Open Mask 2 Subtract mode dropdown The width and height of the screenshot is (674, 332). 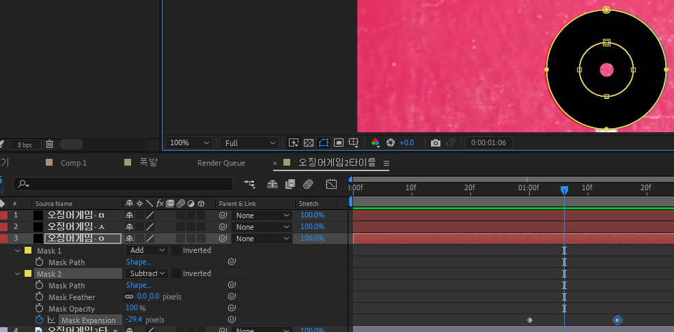(147, 273)
